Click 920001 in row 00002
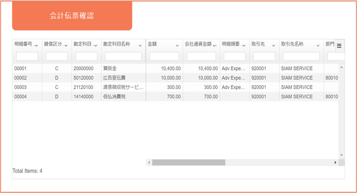 click(258, 78)
